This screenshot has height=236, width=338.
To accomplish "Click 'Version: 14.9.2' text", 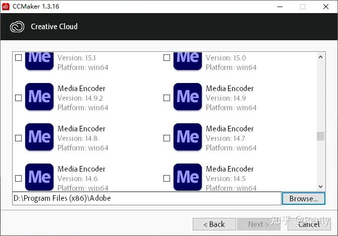I will click(x=80, y=98).
